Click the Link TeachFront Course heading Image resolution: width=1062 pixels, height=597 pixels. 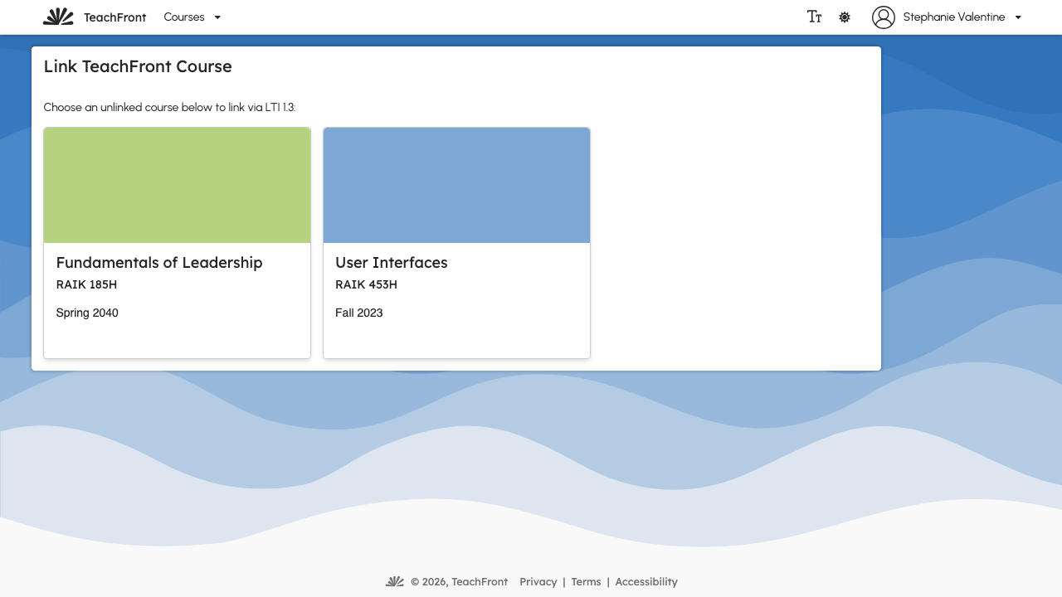tap(138, 66)
